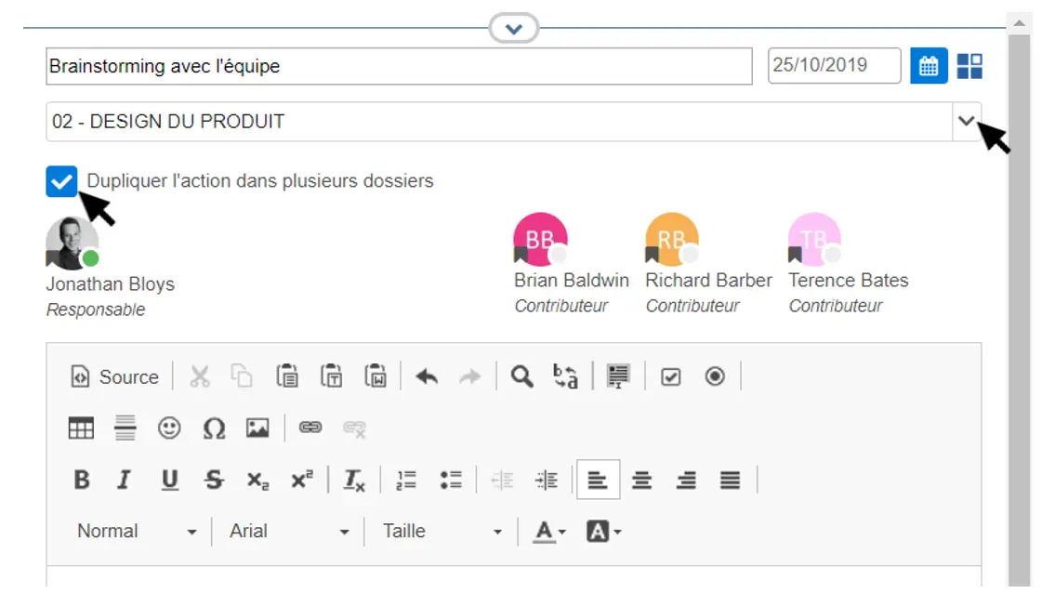Toggle bold formatting
1055x606 pixels.
pyautogui.click(x=82, y=481)
